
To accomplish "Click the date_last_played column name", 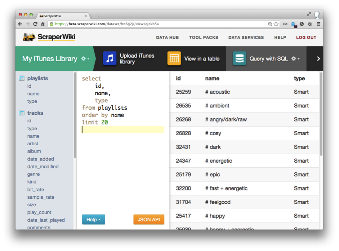I will pos(46,220).
